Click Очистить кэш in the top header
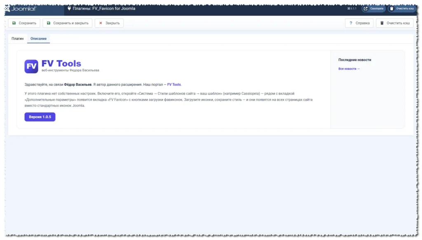422x240 pixels. tap(402, 9)
